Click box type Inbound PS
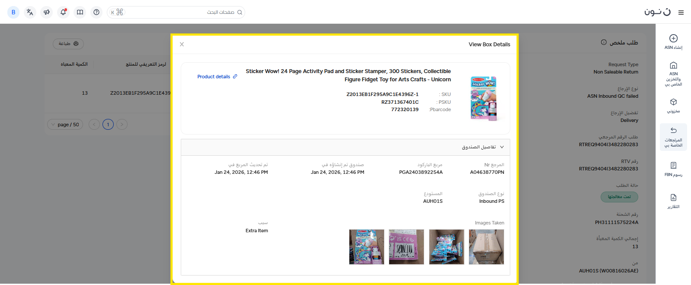 click(x=492, y=201)
